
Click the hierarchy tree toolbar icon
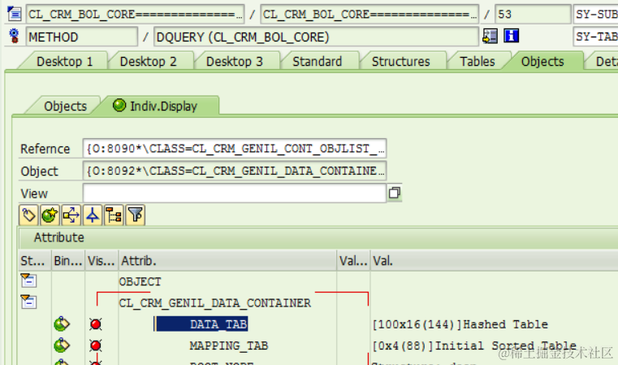tap(114, 215)
